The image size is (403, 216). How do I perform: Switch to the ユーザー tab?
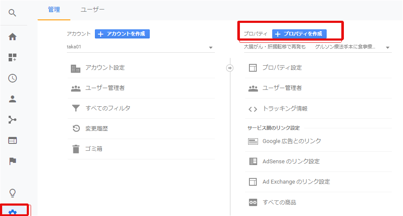coord(92,10)
